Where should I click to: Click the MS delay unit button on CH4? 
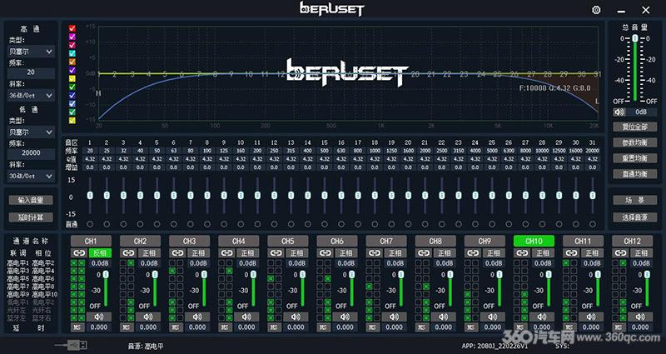[226, 327]
